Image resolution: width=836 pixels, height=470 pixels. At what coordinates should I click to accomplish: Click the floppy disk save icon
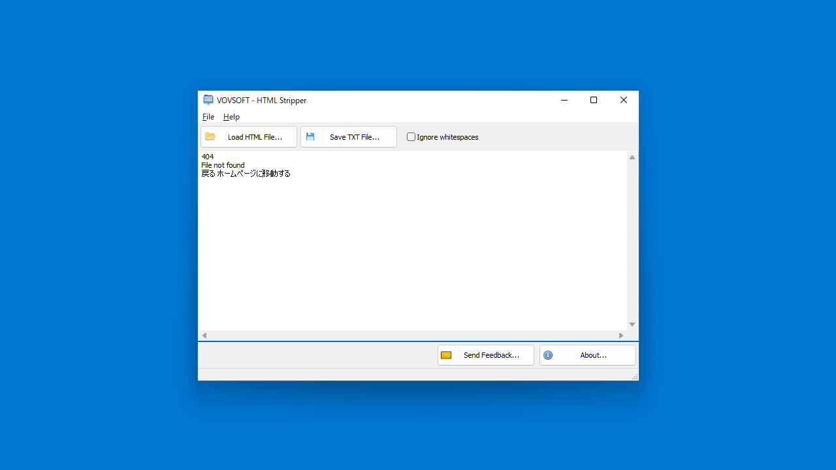coord(310,136)
